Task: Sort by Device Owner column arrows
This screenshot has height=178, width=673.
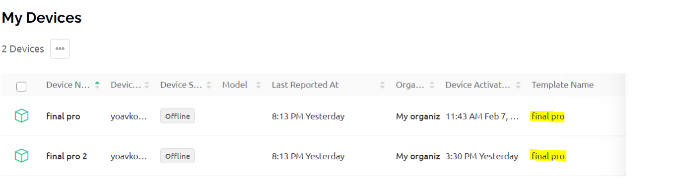Action: (146, 85)
